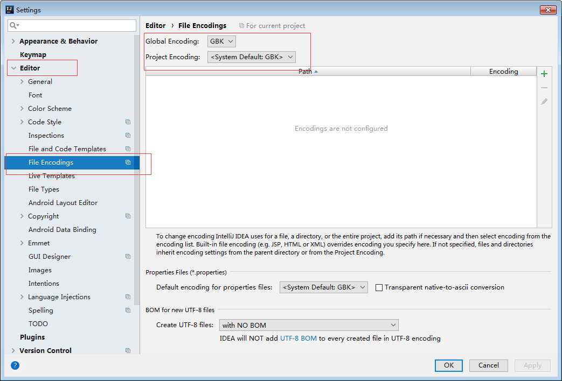The height and width of the screenshot is (381, 562).
Task: Close the Settings dialog window
Action: [548, 10]
